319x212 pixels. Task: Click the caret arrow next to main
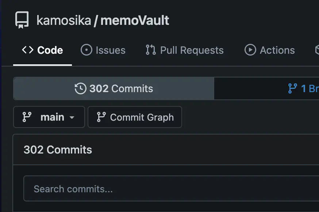72,117
